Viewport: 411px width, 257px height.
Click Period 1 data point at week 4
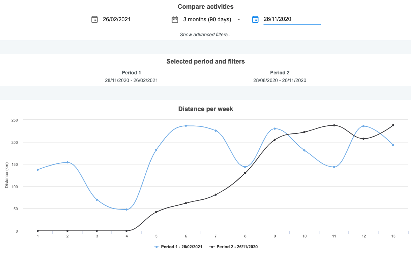127,210
